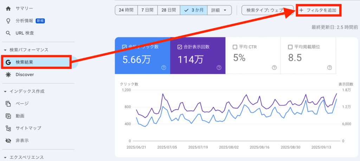Collapse the インデックス作成 section
The height and width of the screenshot is (161, 360).
pyautogui.click(x=5, y=91)
